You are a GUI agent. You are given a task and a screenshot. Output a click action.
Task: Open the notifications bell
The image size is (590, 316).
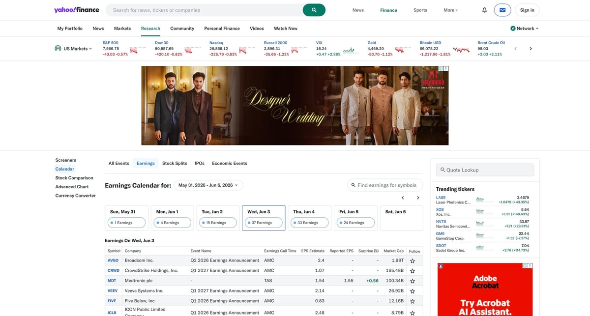click(484, 10)
